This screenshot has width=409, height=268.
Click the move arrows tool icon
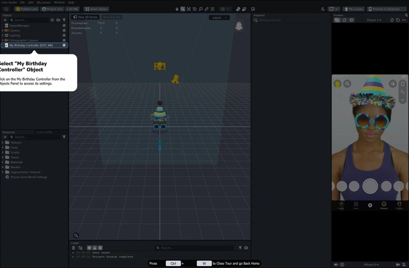[x=189, y=9]
